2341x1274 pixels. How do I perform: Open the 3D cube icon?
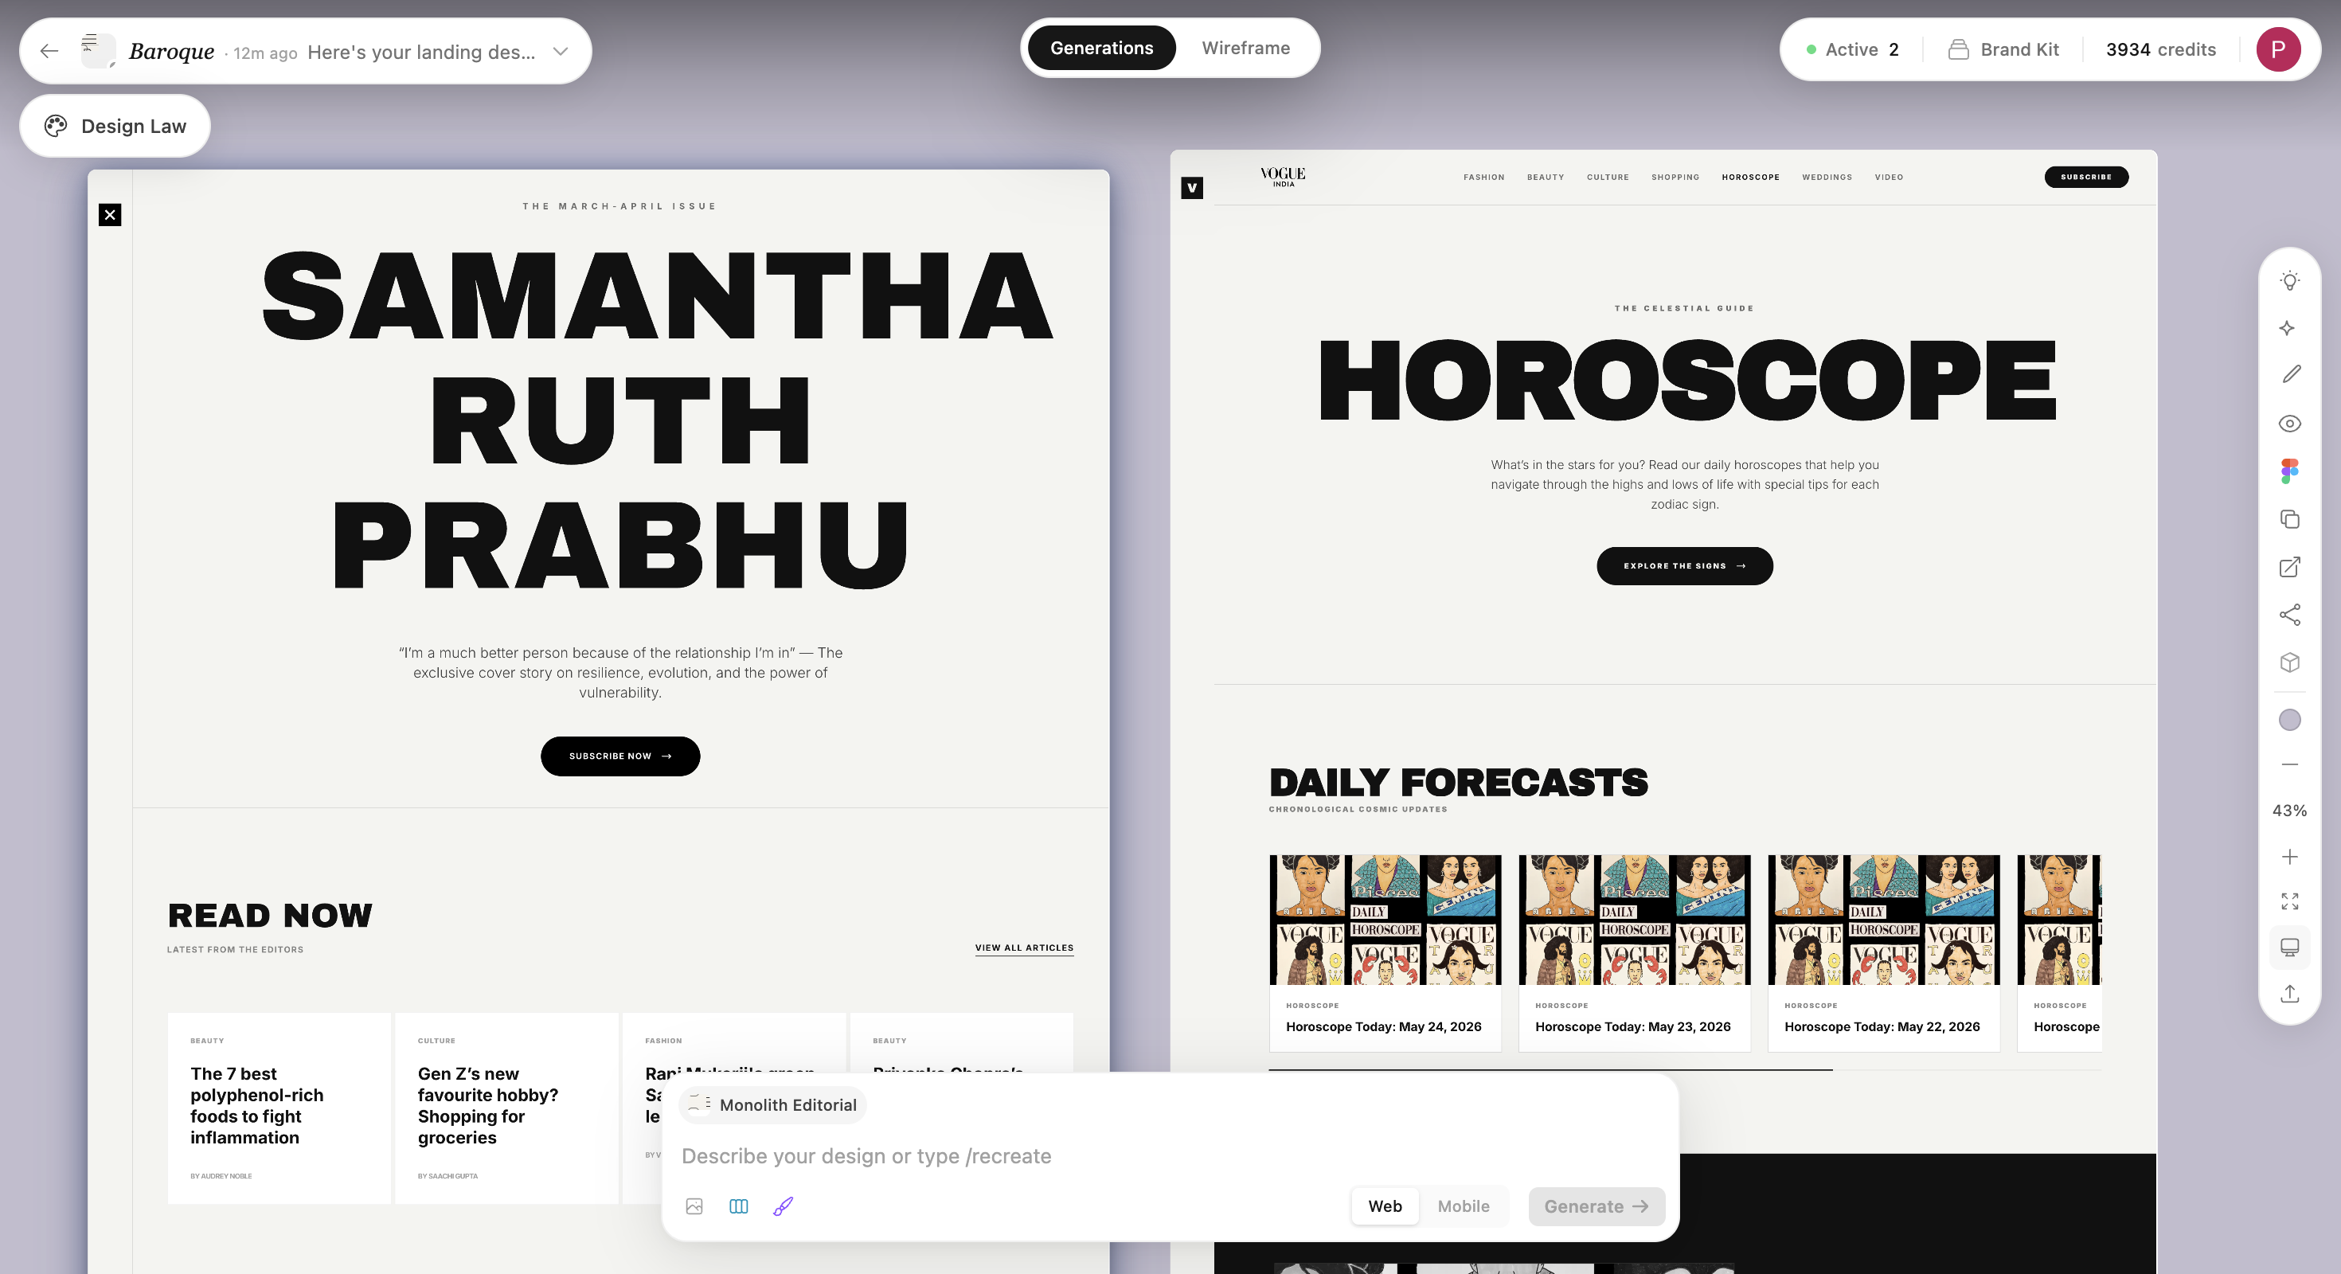coord(2289,662)
